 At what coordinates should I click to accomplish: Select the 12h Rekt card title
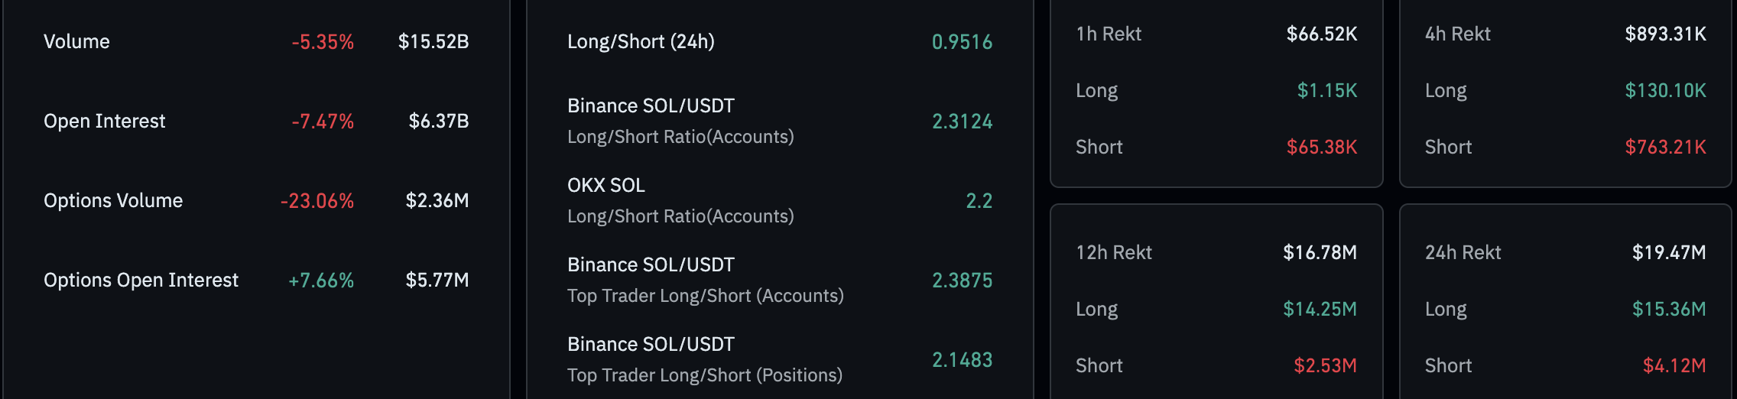point(1114,252)
